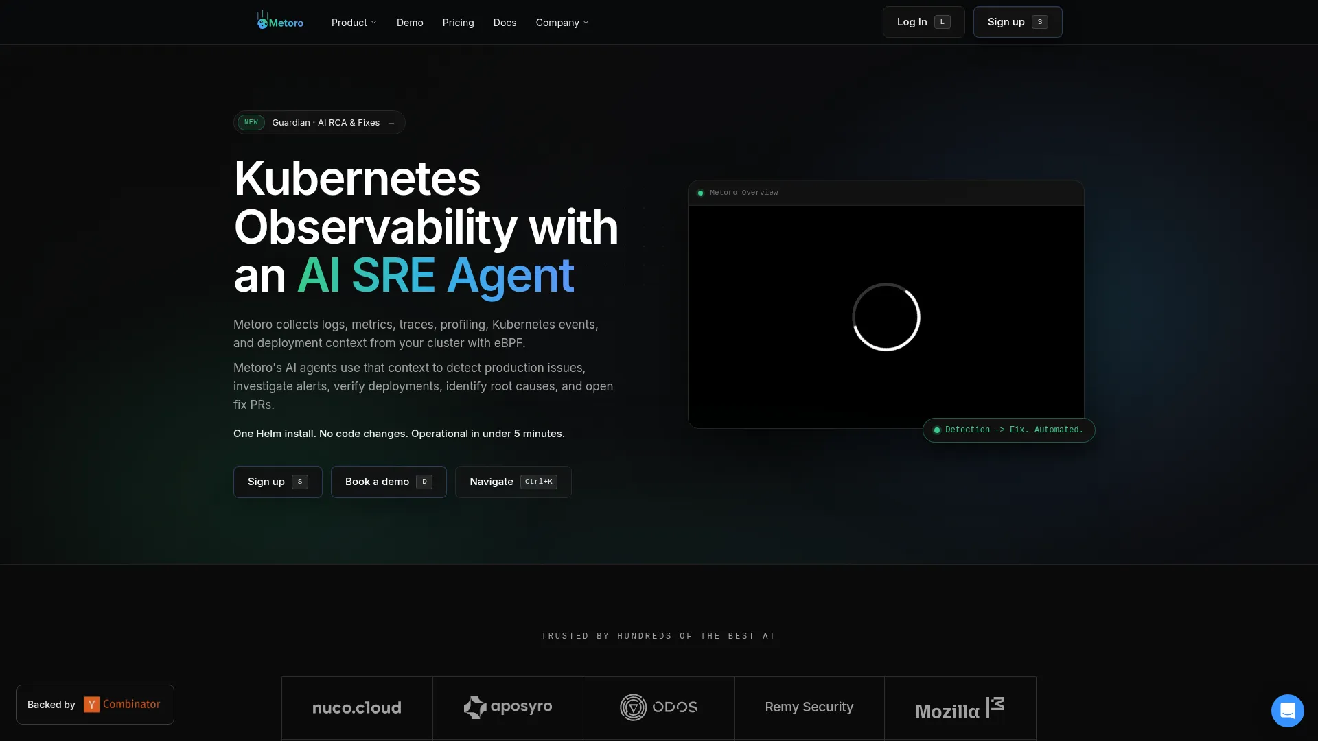1318x741 pixels.
Task: Click the Book a demo button
Action: 389,482
